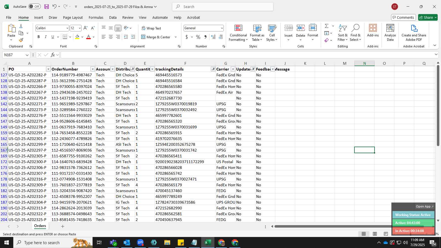Click the Paste clipboard icon
This screenshot has height=248, width=441.
click(x=11, y=28)
